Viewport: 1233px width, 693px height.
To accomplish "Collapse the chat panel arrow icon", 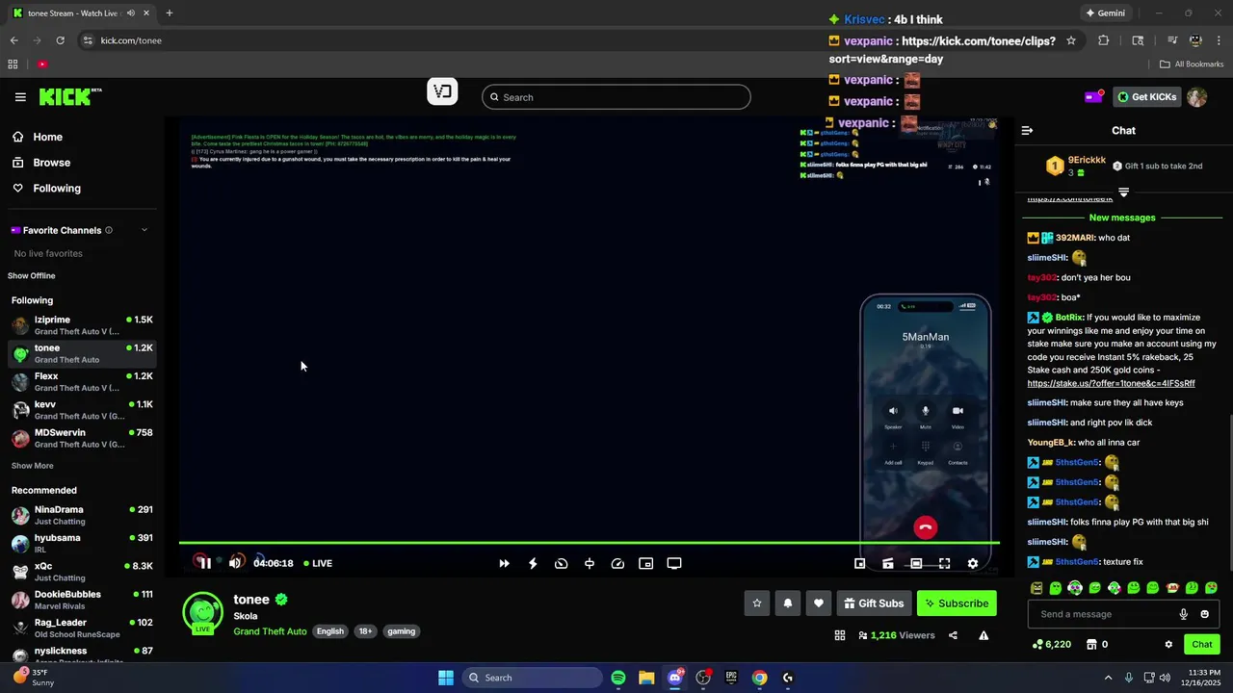I will tap(1027, 130).
